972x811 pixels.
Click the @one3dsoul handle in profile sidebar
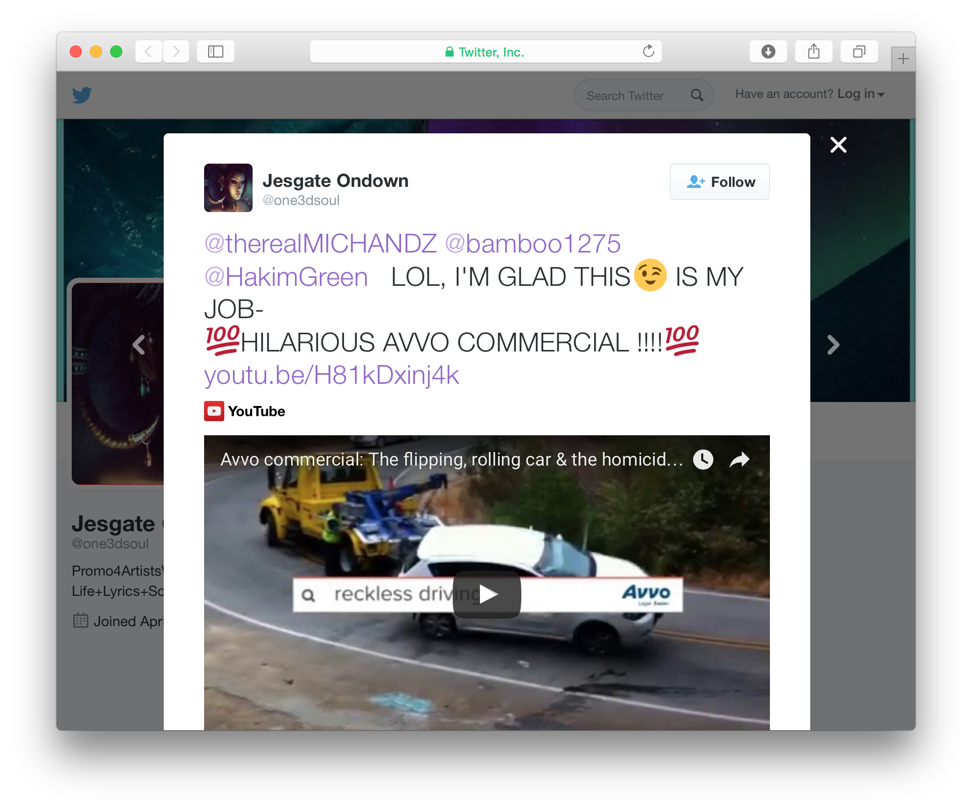pyautogui.click(x=110, y=544)
